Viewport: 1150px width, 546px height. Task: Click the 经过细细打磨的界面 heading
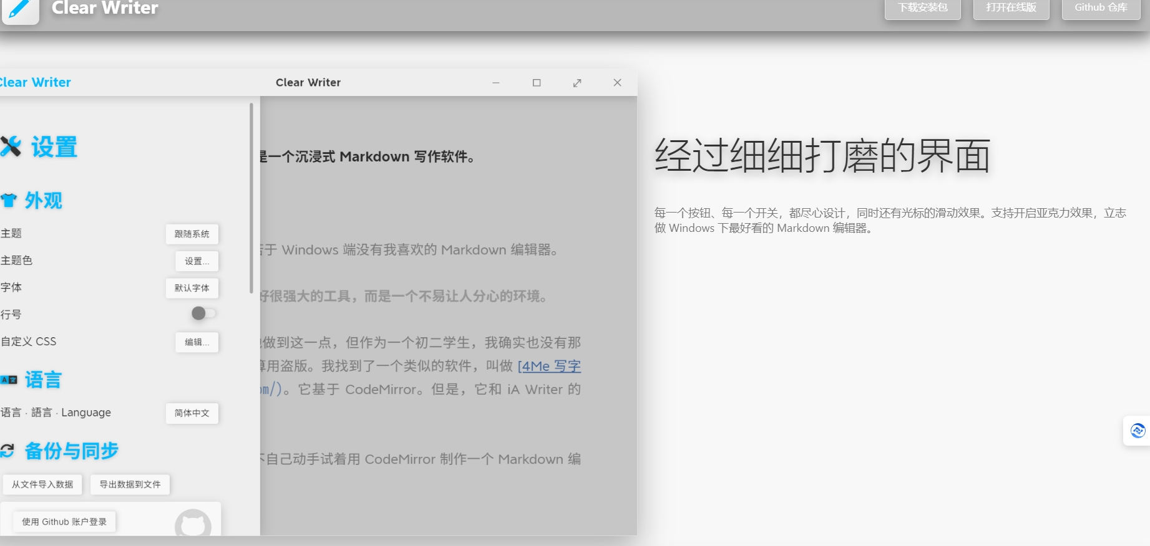point(822,156)
